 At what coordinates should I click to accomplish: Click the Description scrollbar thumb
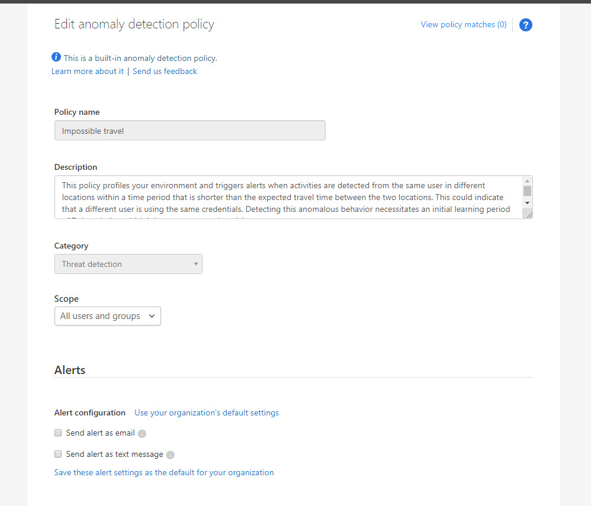pos(527,191)
